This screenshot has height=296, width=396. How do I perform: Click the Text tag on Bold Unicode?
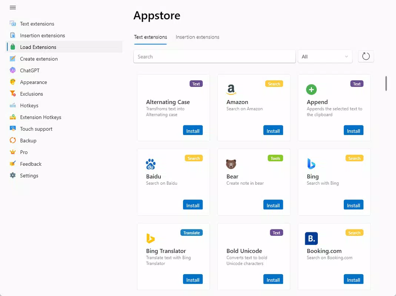click(276, 233)
